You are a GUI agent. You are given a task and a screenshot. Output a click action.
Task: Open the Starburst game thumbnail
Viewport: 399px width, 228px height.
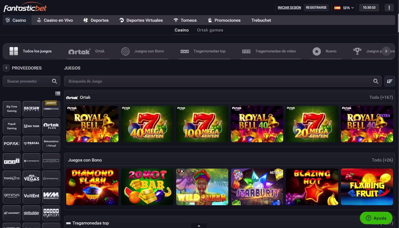(257, 187)
